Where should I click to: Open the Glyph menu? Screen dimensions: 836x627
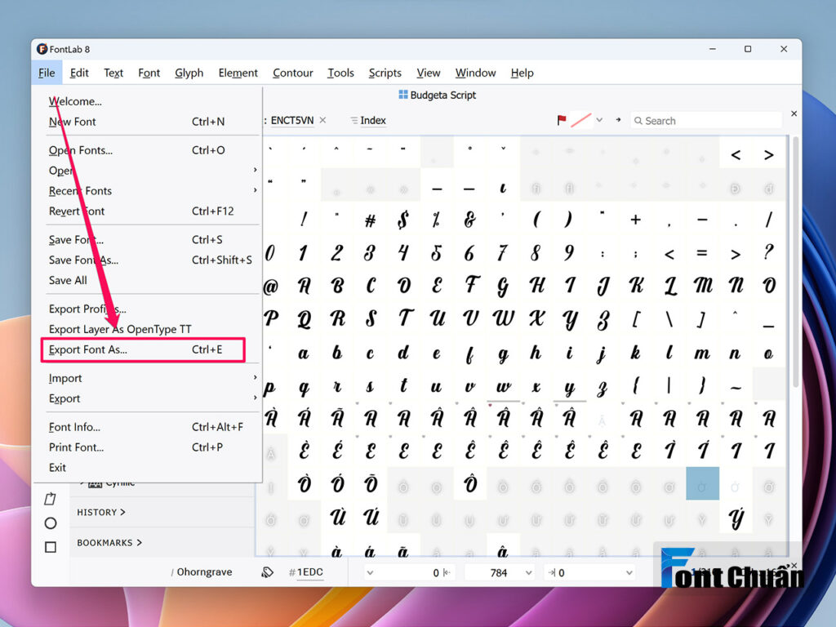tap(189, 73)
